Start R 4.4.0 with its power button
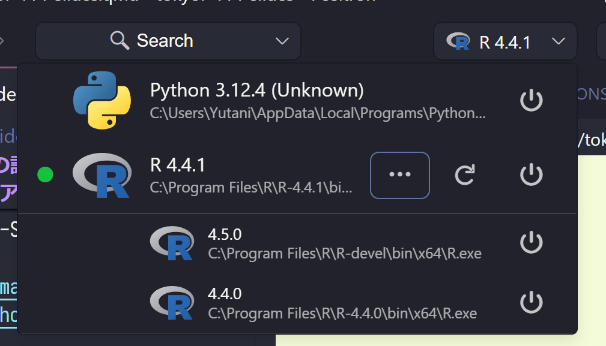 tap(531, 303)
